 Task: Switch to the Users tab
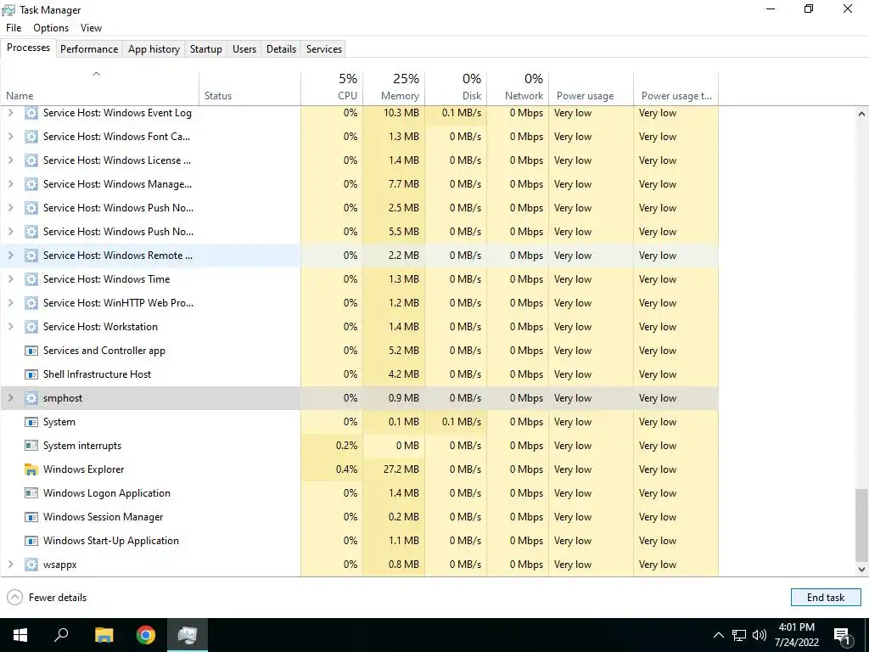click(244, 48)
